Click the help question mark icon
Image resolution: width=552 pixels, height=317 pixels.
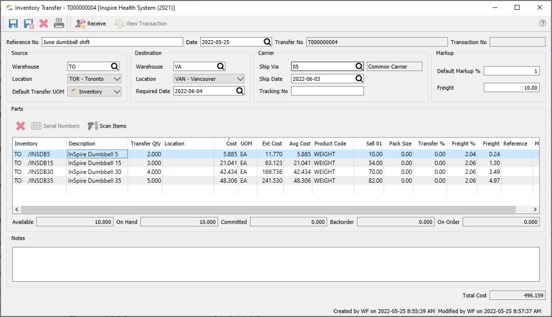pos(542,24)
